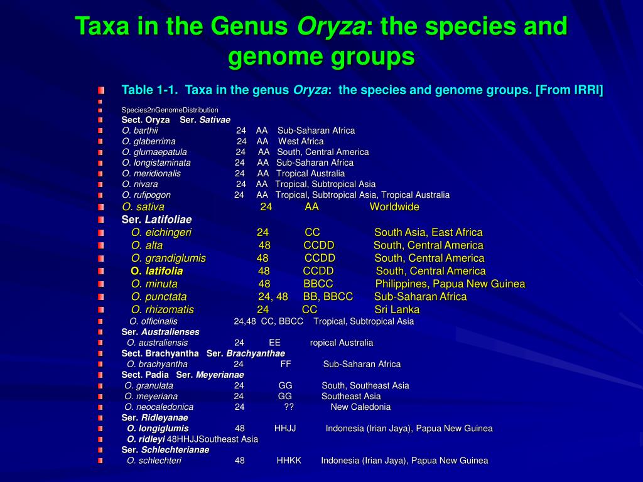Image resolution: width=643 pixels, height=482 pixels.
Task: Click the species name 'O. schlechteri'
Action: point(154,461)
